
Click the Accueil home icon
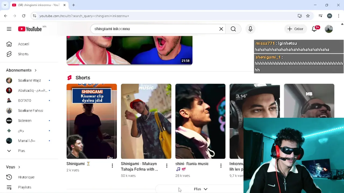point(9,44)
